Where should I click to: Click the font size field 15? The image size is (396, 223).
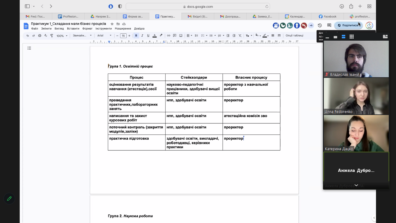pyautogui.click(x=123, y=36)
